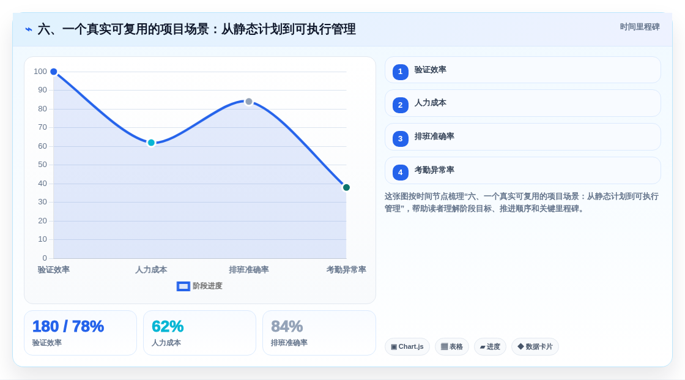Click the 62% 人力成本 stat card

(x=199, y=333)
